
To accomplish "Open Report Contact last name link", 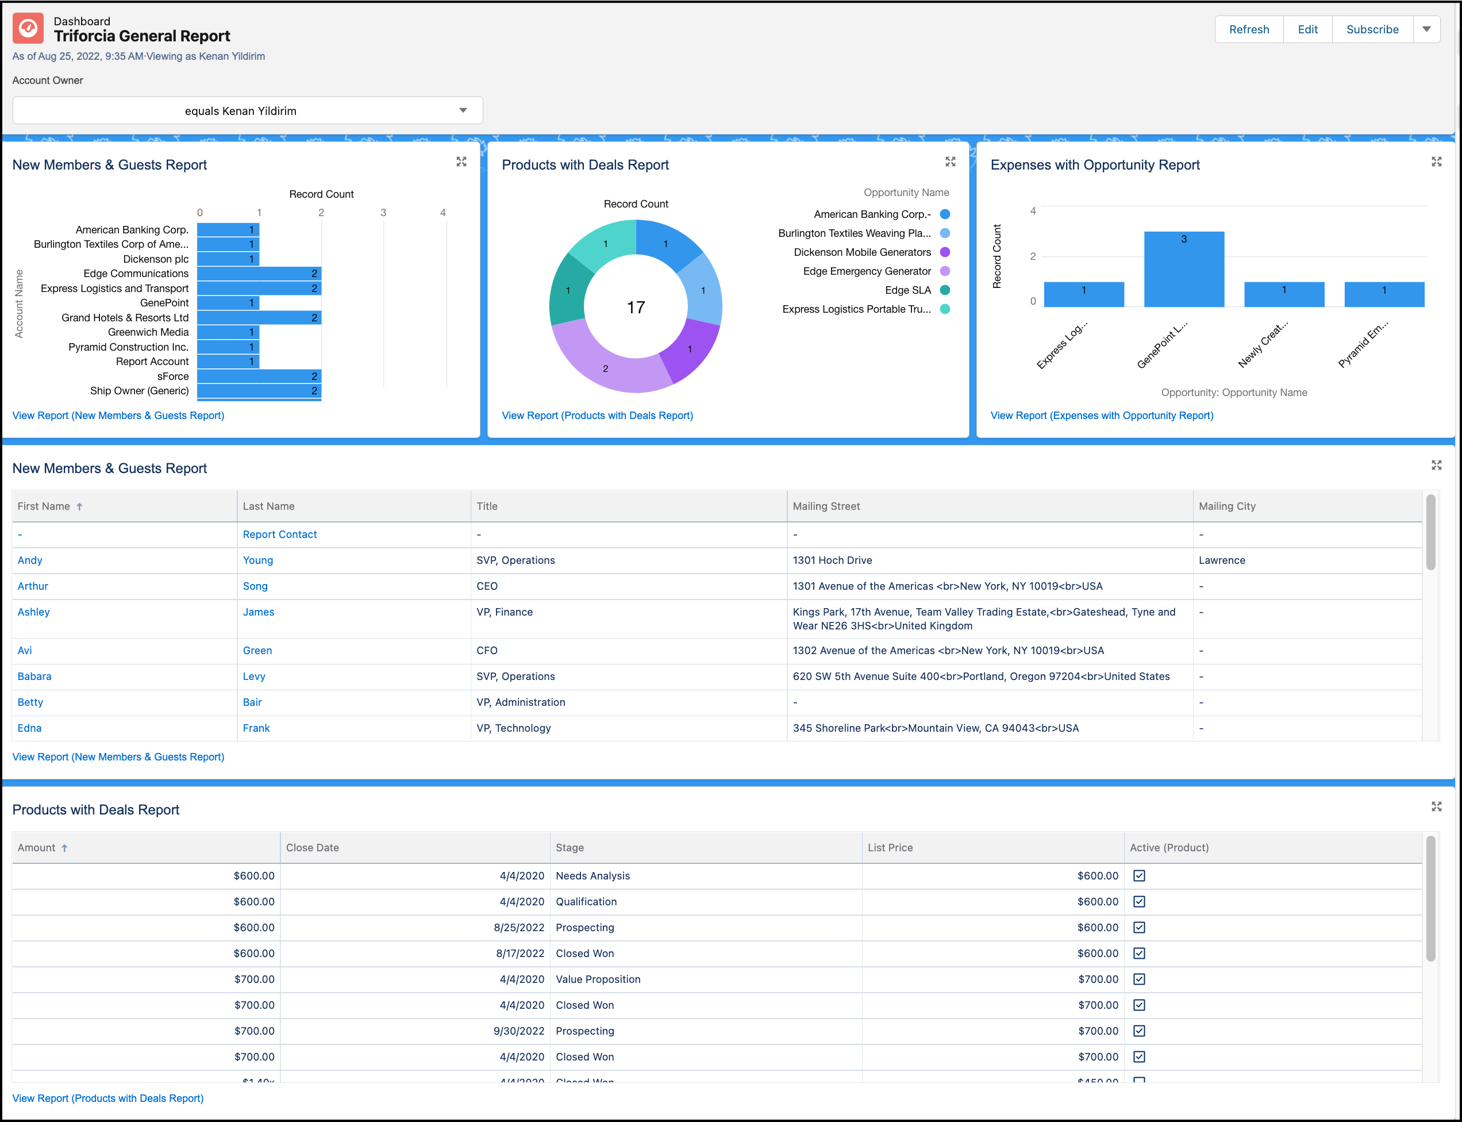I will coord(280,535).
